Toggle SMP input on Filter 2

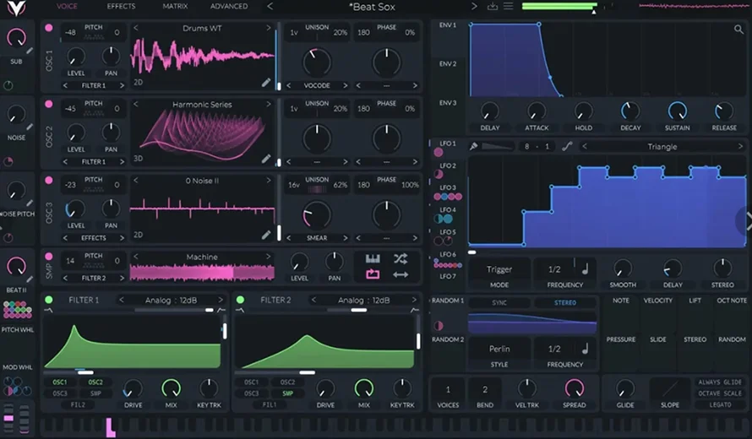coord(288,393)
